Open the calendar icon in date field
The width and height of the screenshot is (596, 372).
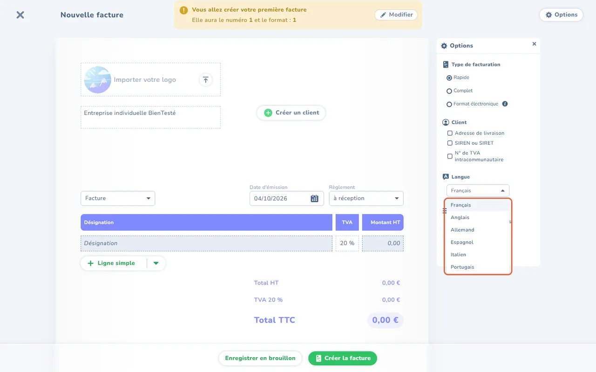[x=315, y=199]
